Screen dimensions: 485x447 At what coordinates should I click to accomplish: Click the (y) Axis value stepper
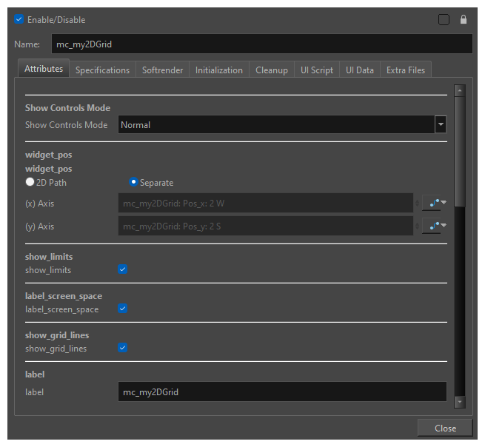click(418, 226)
